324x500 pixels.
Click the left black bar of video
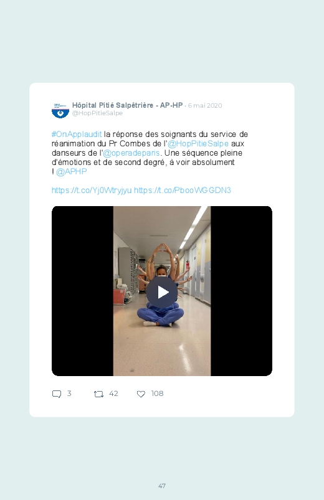pos(82,291)
